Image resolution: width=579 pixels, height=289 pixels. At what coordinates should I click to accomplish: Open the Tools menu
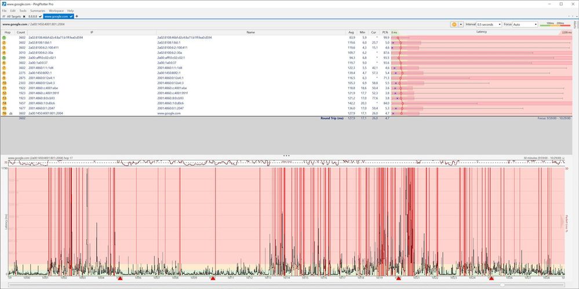tap(23, 10)
